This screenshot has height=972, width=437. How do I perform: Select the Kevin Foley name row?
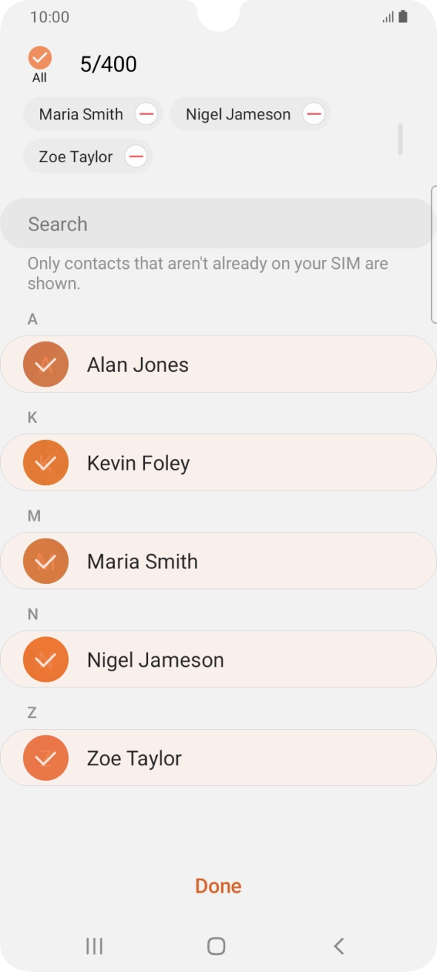tap(218, 462)
